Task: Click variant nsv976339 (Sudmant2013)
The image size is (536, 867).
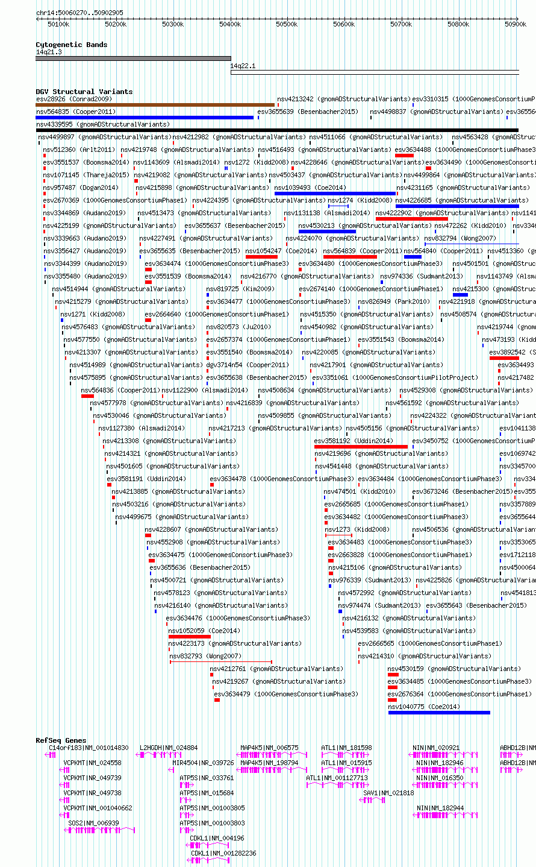Action: tap(370, 580)
